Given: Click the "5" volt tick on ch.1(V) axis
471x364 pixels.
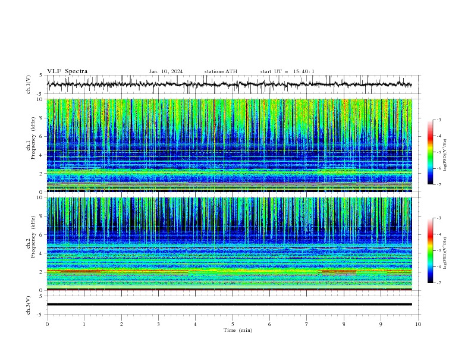Looking at the screenshot, I should [x=41, y=76].
